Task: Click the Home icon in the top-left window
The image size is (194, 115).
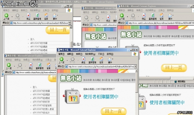Action: [46, 16]
